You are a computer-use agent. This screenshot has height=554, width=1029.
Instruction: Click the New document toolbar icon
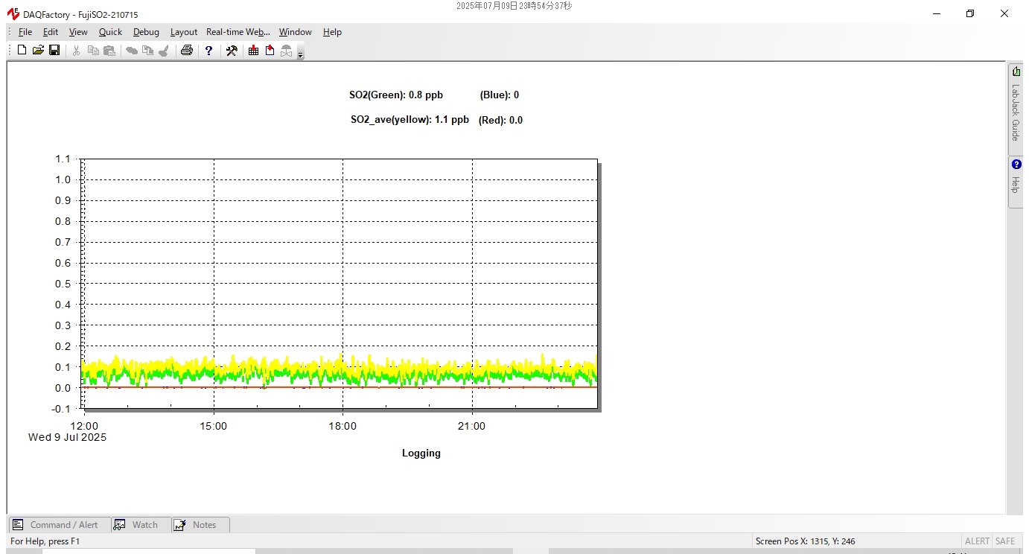(22, 51)
